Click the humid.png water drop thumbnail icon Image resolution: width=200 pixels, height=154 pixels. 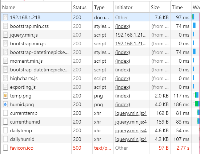coord(5,104)
